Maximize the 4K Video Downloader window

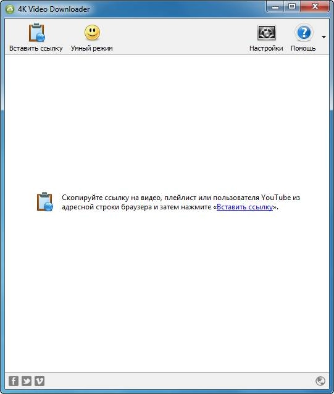pyautogui.click(x=292, y=7)
